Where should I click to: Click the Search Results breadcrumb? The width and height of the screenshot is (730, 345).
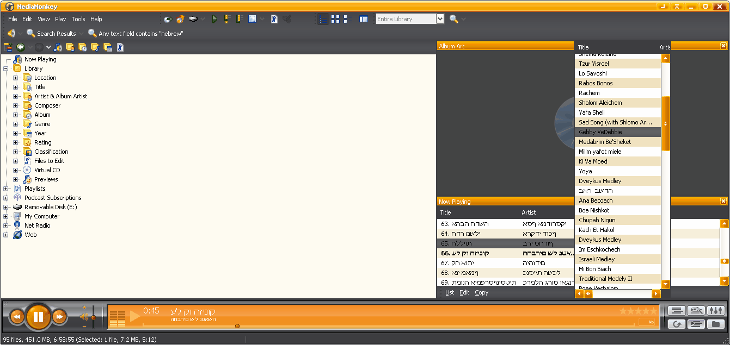(56, 34)
